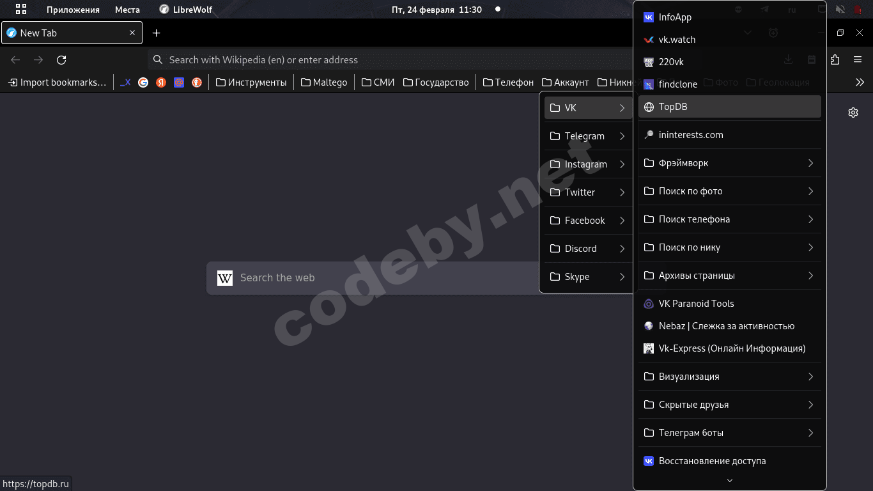Image resolution: width=873 pixels, height=491 pixels.
Task: Open the vk.watch bookmark
Action: click(729, 40)
